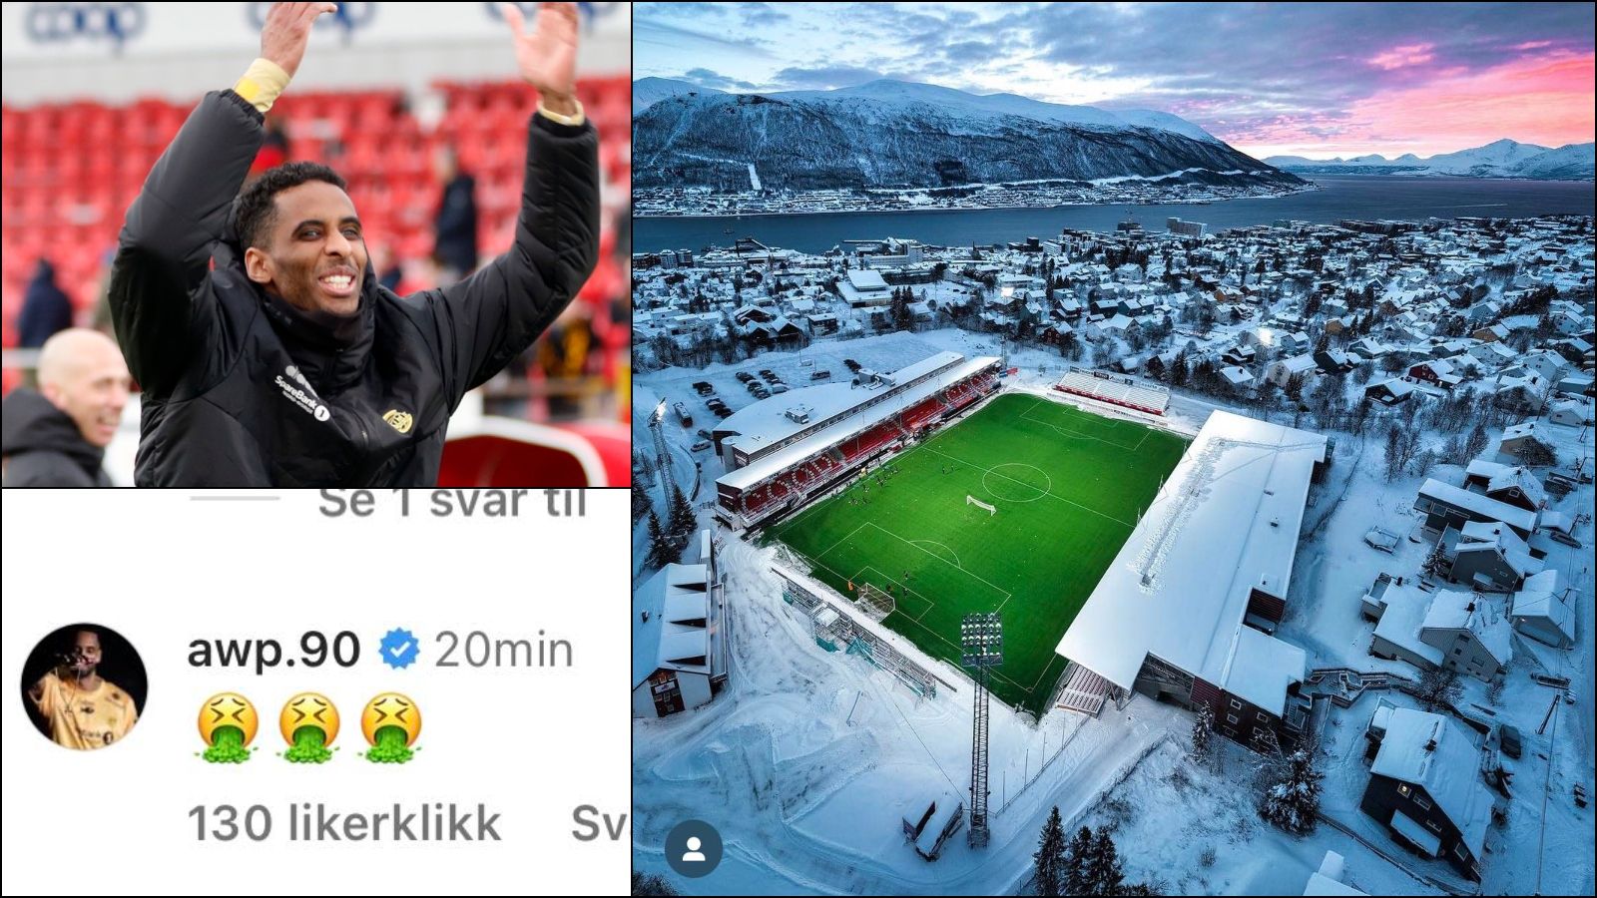Click the blue verified badge
1597x898 pixels.
(x=398, y=650)
